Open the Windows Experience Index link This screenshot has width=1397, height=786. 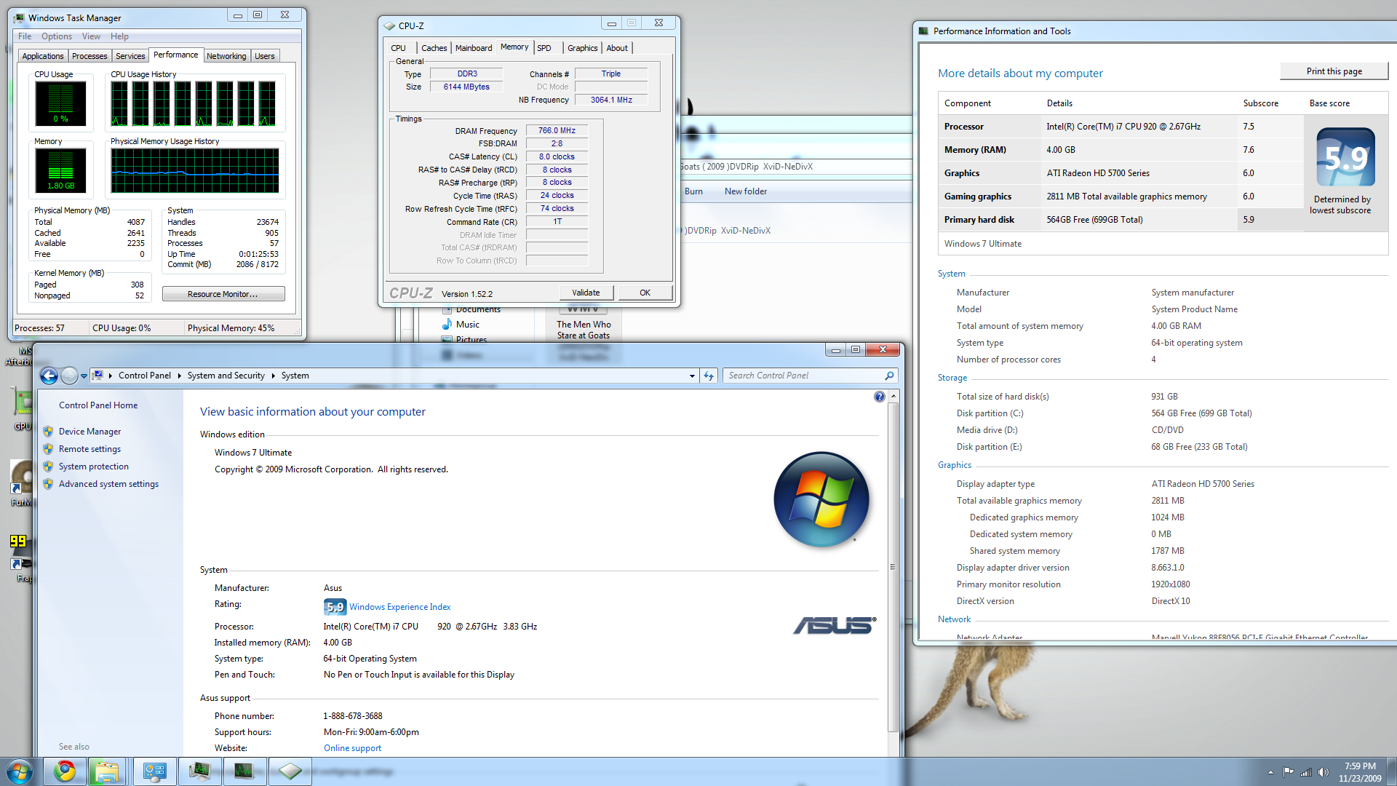coord(400,607)
